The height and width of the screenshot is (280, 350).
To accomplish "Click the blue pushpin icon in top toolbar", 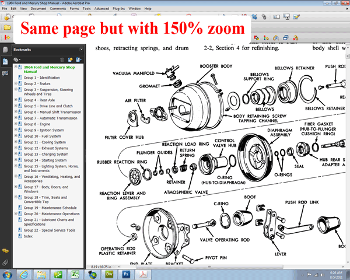I will (x=254, y=17).
